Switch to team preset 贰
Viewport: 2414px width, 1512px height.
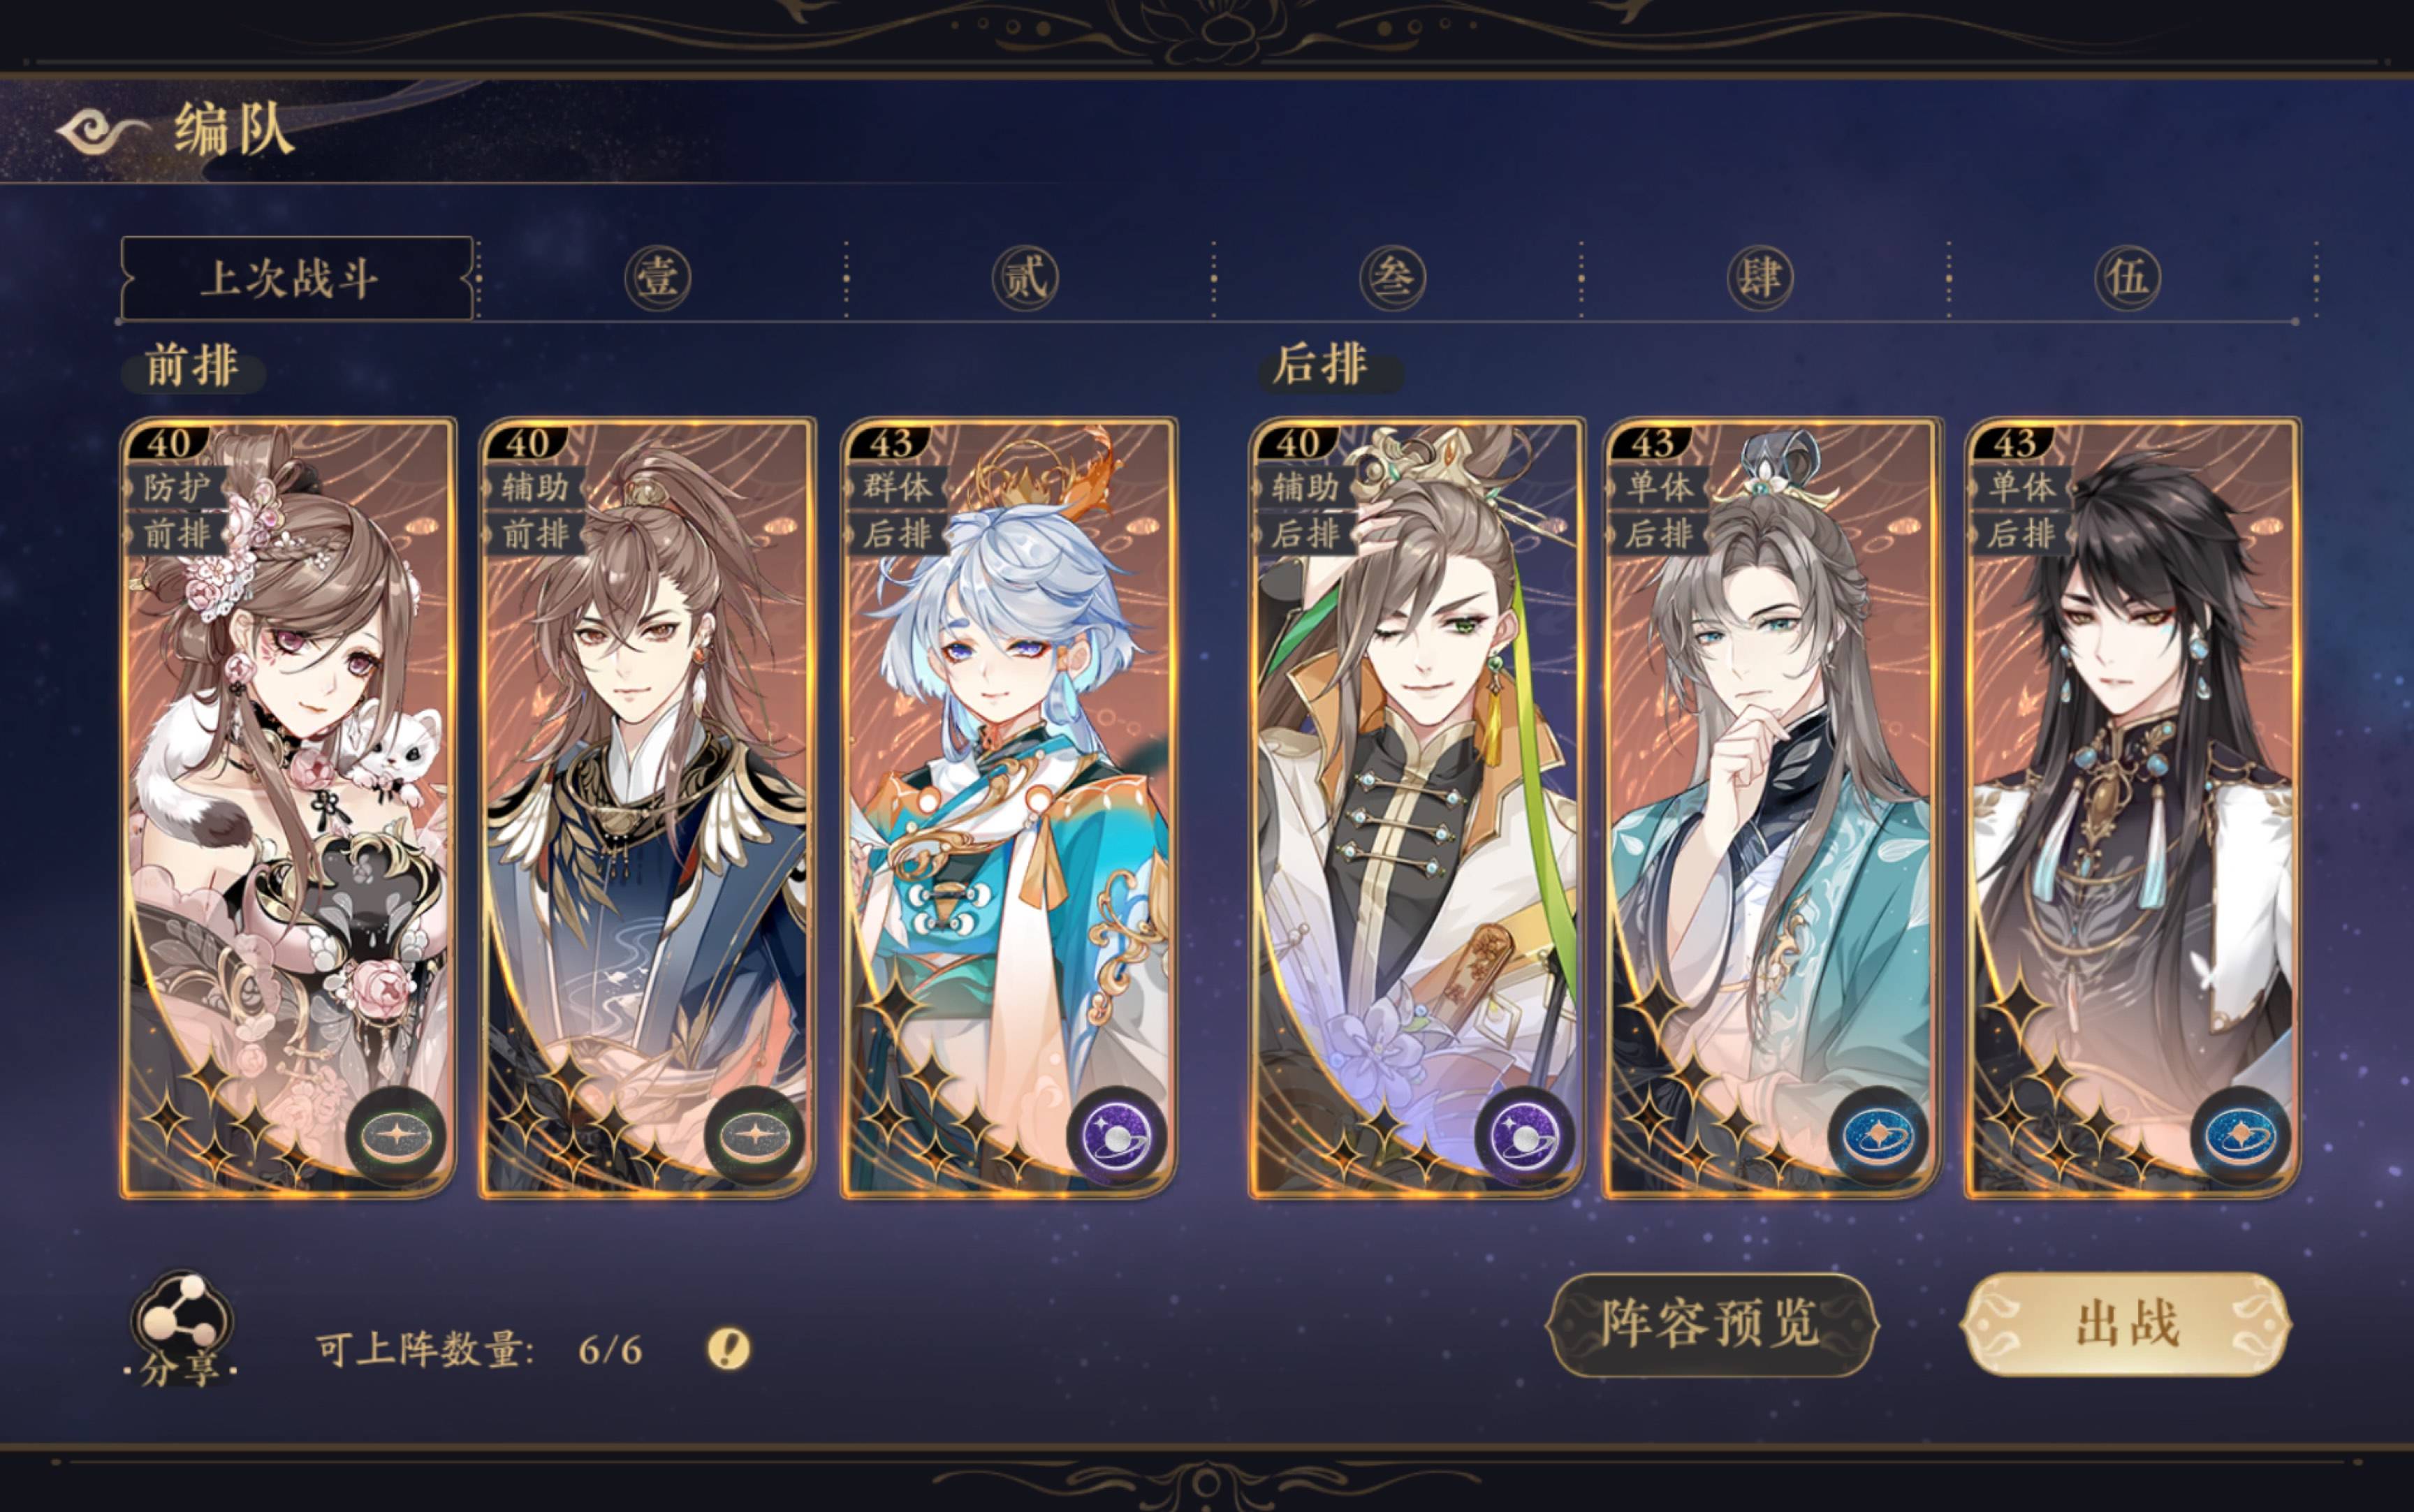pyautogui.click(x=1025, y=277)
